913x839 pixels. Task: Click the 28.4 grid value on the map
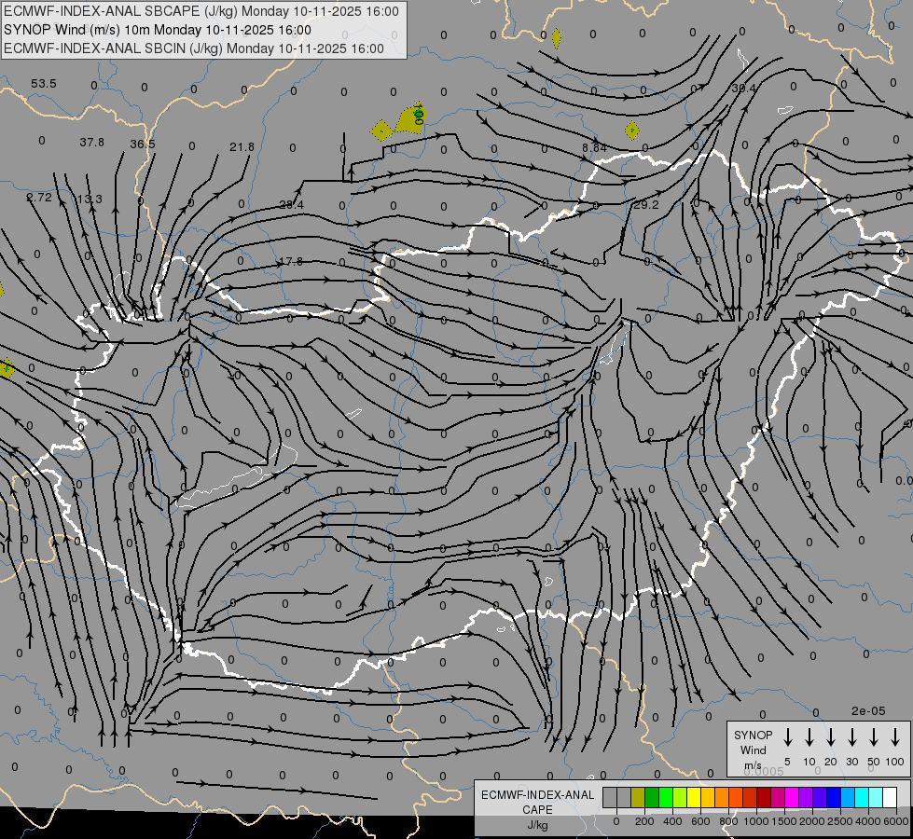(291, 204)
